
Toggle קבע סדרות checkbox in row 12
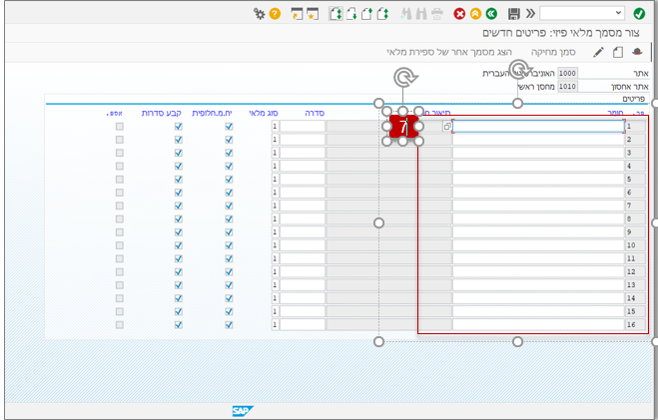pos(179,271)
